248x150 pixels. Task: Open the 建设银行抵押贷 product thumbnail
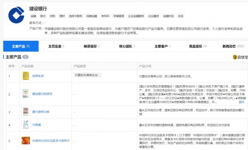point(26,94)
